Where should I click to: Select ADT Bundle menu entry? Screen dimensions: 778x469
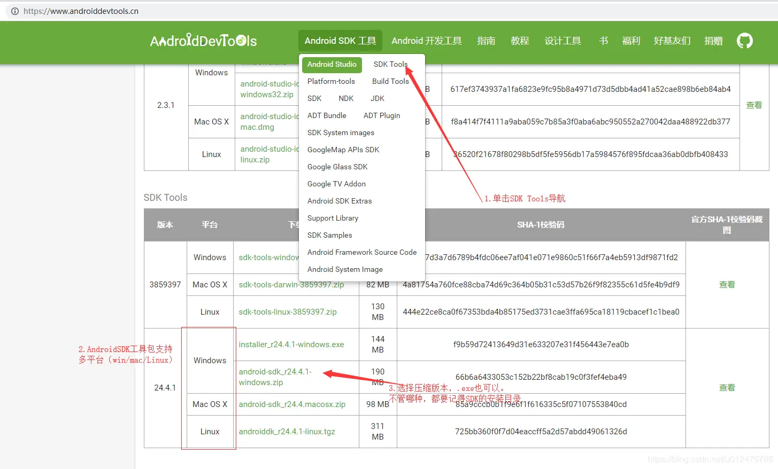327,115
